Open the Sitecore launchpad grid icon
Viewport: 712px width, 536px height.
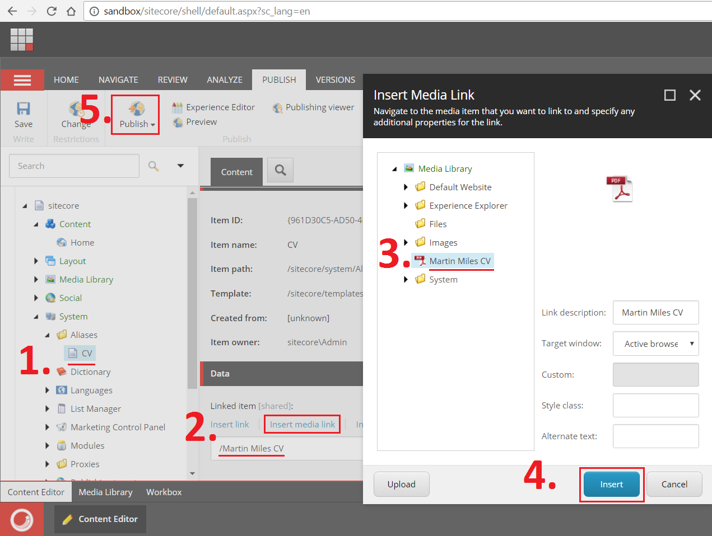[x=22, y=40]
